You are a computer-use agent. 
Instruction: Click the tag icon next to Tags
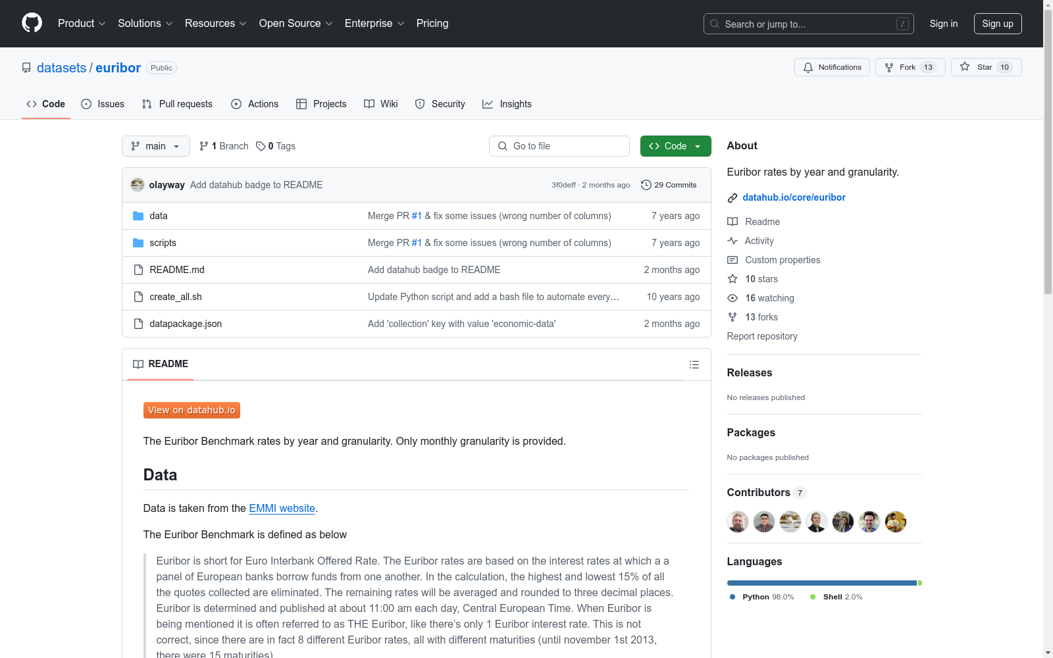point(261,146)
